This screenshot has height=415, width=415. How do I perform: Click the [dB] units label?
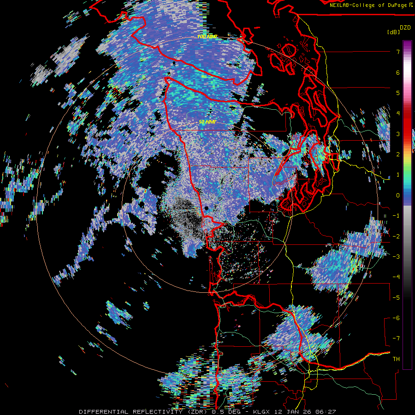(x=393, y=32)
